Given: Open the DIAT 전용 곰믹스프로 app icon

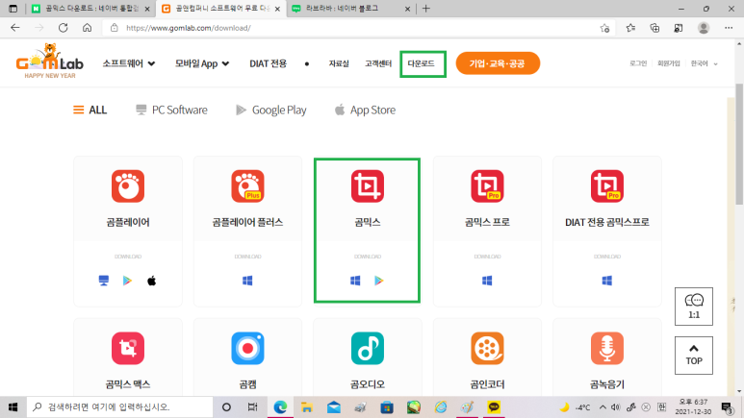Looking at the screenshot, I should 607,186.
